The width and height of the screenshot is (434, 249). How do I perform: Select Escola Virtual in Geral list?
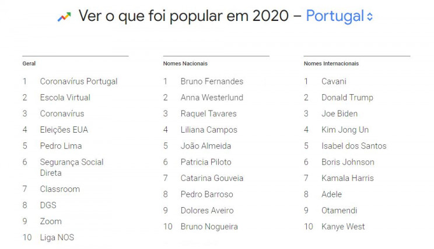pyautogui.click(x=65, y=97)
